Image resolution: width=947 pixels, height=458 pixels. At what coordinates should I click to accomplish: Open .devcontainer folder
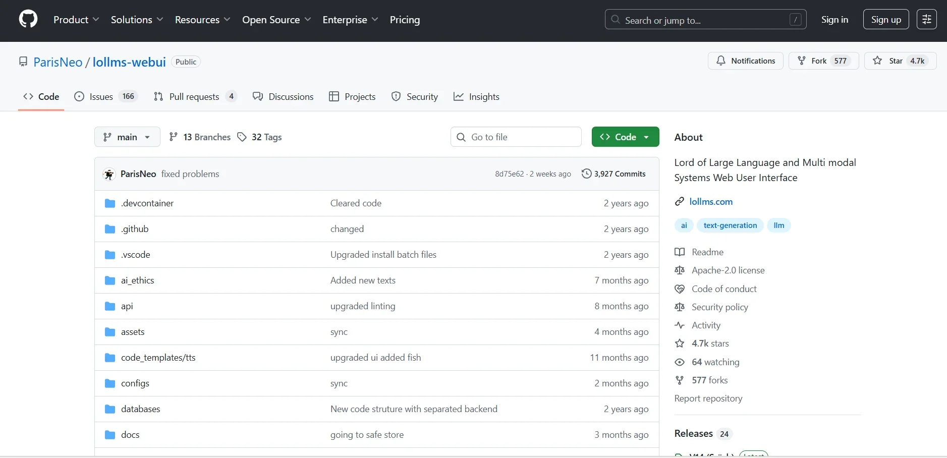(147, 203)
